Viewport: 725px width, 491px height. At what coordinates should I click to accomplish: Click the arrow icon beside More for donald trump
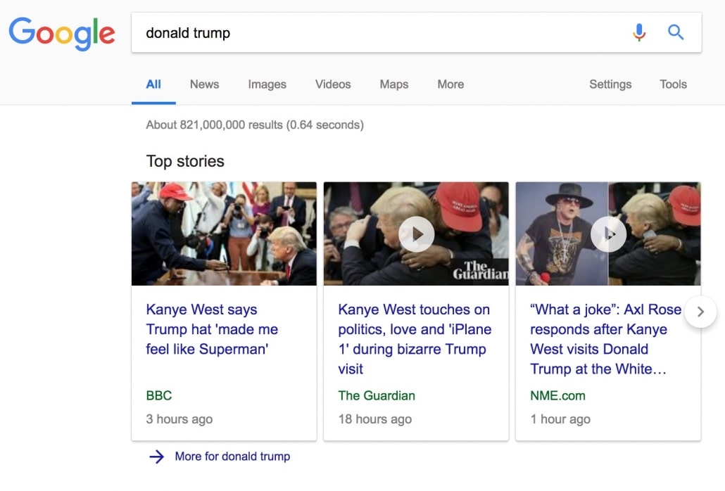pos(157,457)
